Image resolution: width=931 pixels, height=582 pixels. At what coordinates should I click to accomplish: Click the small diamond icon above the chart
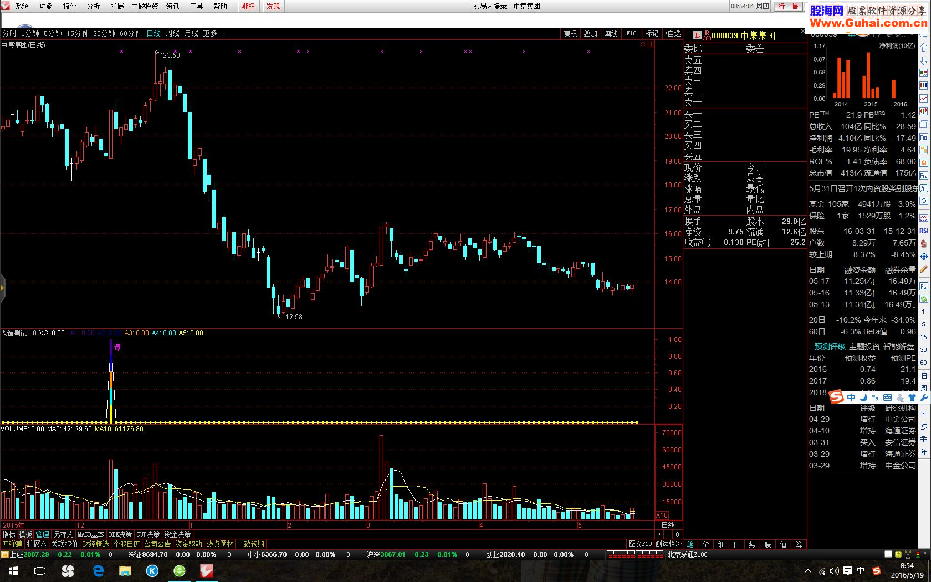[x=643, y=45]
